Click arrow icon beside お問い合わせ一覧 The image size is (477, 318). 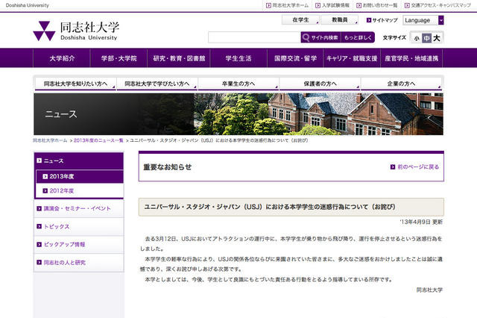pyautogui.click(x=358, y=5)
